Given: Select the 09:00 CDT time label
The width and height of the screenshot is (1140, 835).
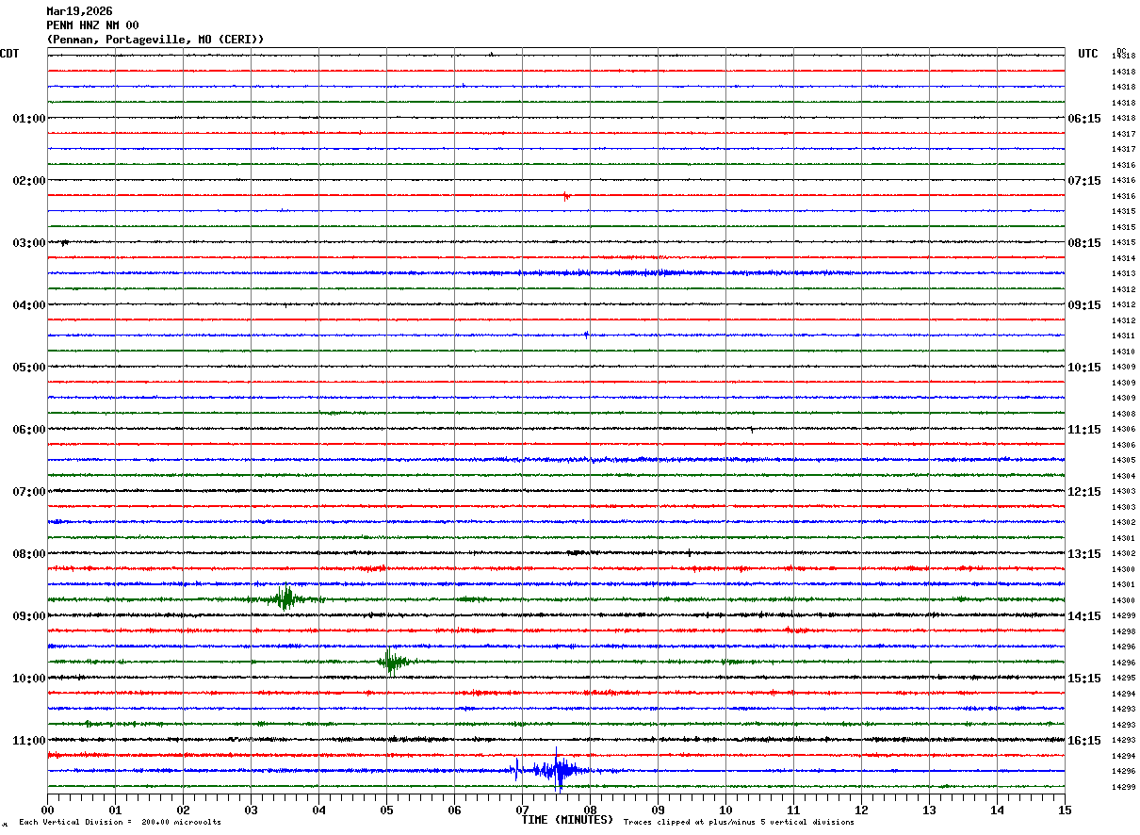Looking at the screenshot, I should coord(29,616).
